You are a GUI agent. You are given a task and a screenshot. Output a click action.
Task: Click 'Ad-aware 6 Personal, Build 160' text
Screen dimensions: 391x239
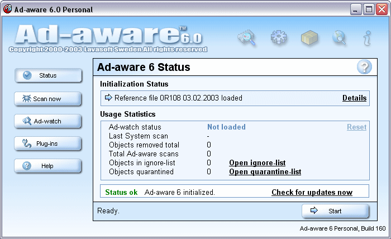(x=342, y=228)
